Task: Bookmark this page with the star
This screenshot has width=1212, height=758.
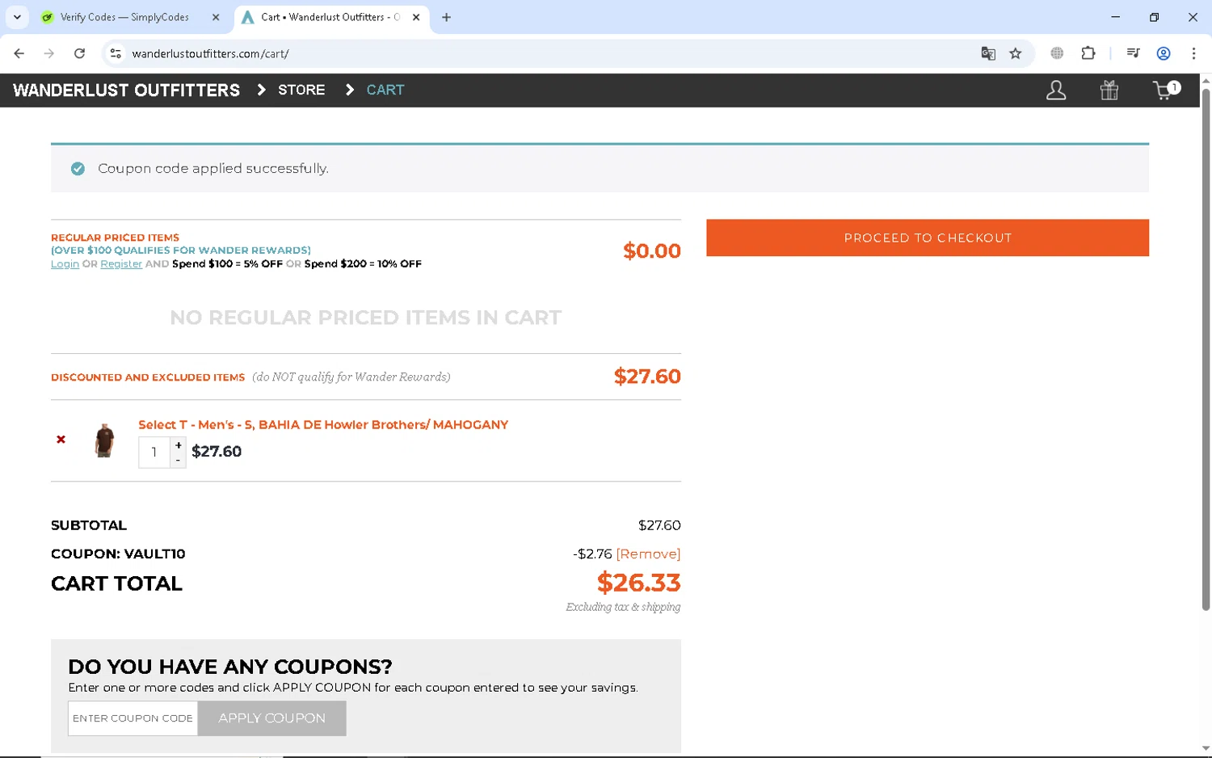Action: click(1016, 53)
